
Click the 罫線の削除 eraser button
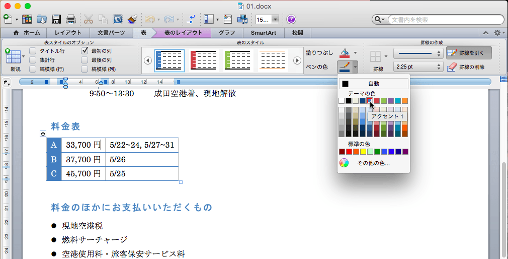click(466, 67)
